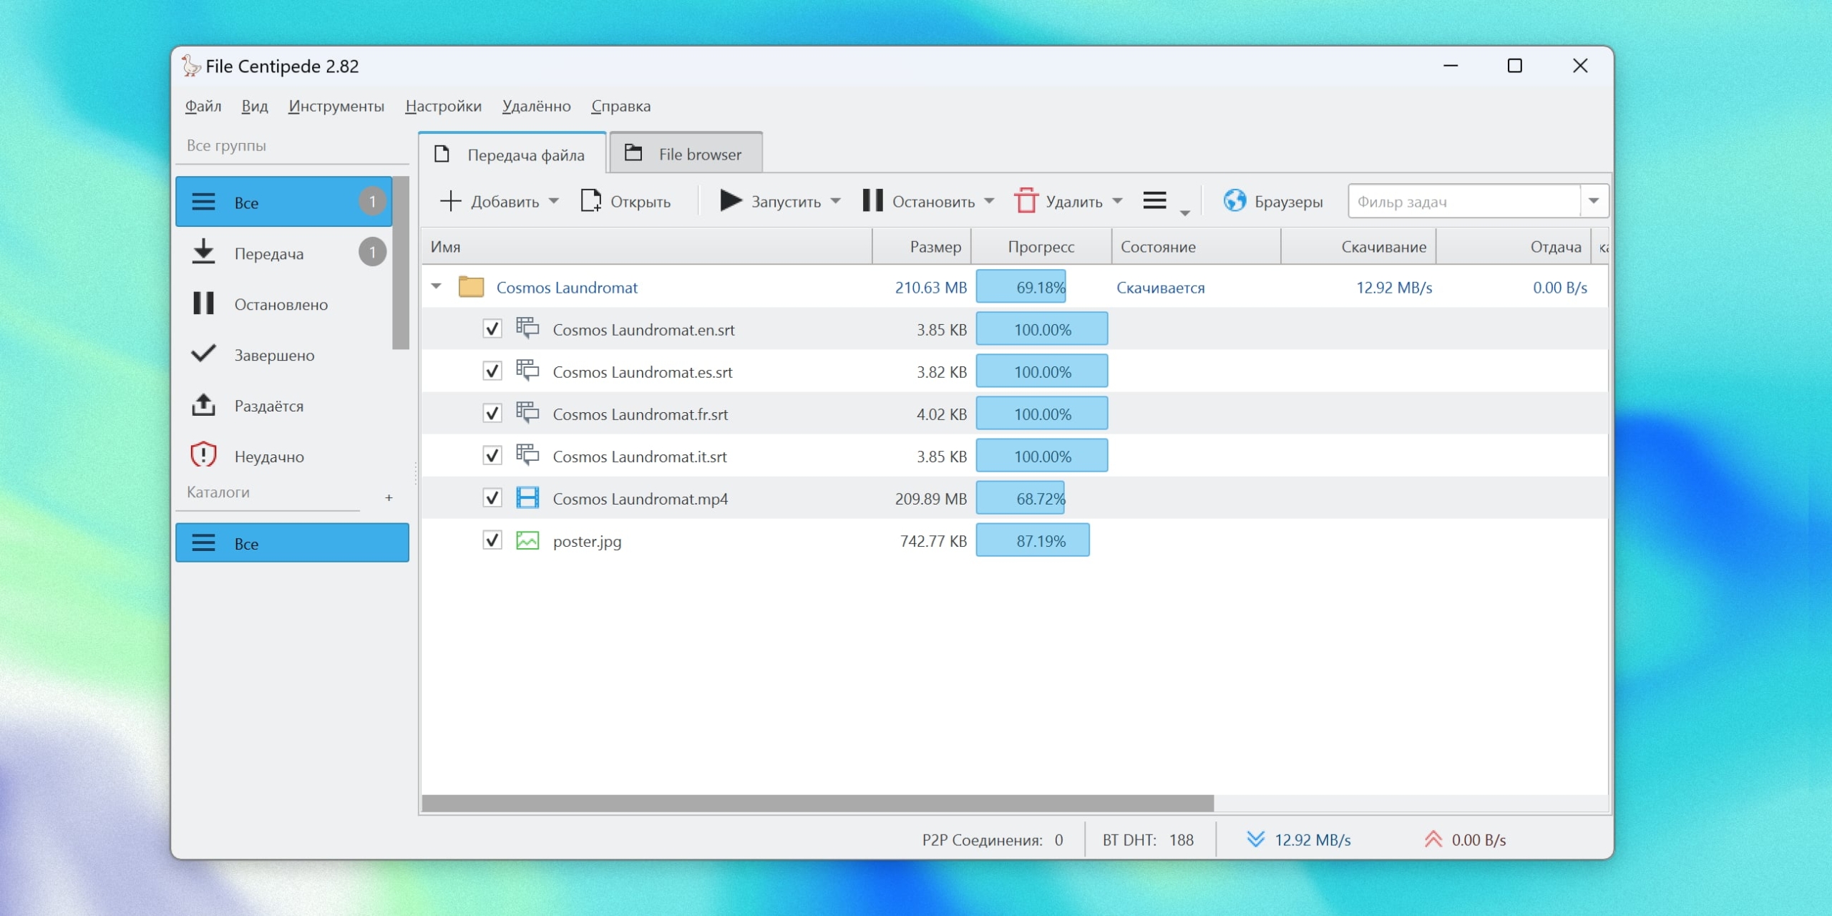The height and width of the screenshot is (916, 1832).
Task: Click the Cosmos Laundromat folder icon
Action: point(471,287)
